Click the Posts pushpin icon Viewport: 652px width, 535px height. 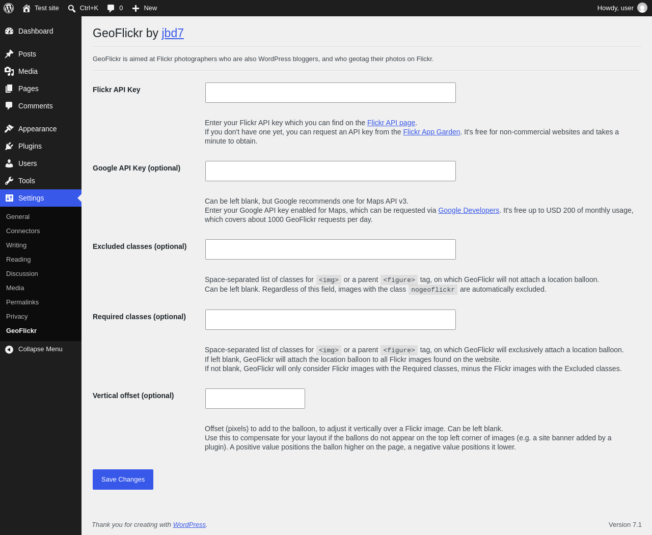tap(9, 54)
